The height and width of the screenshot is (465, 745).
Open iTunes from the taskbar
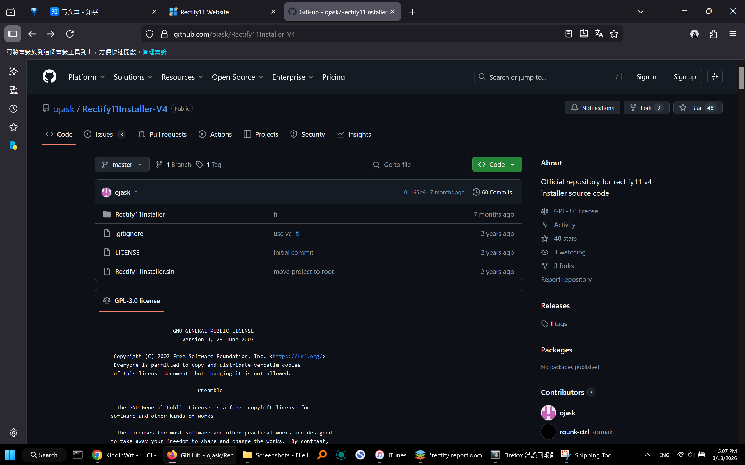[391, 455]
